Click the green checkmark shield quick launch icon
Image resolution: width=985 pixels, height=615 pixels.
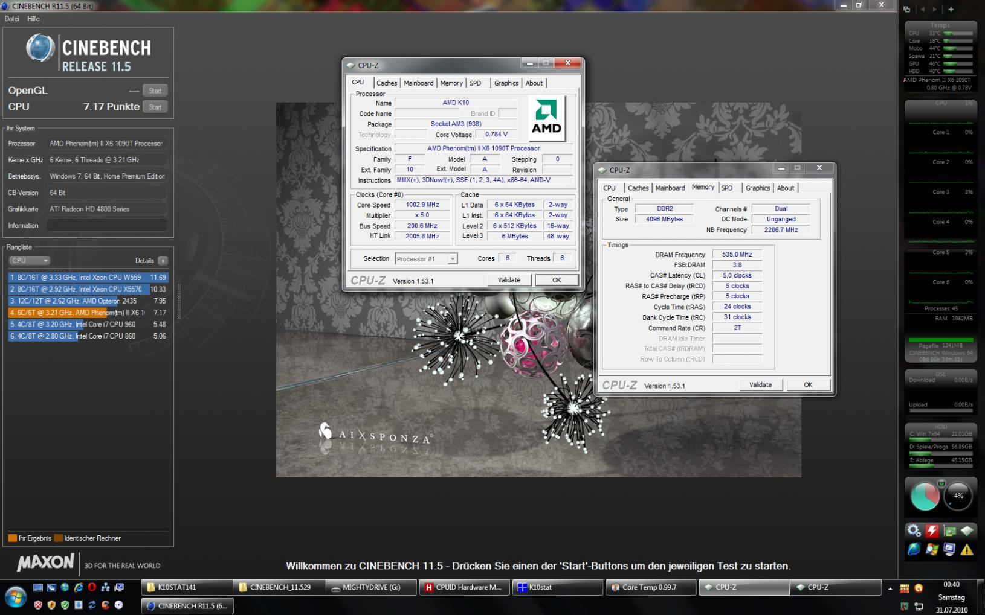pos(65,605)
